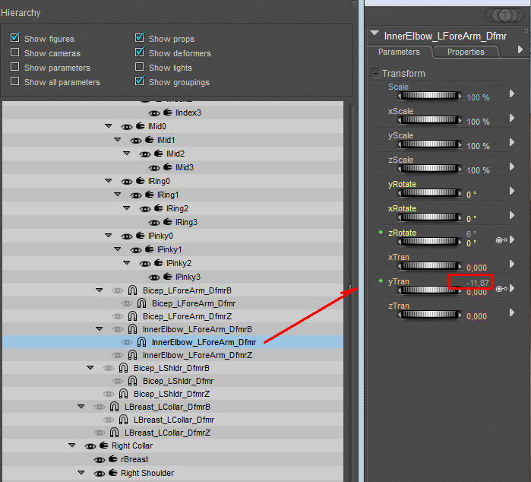Enable the Show parameters checkbox

pyautogui.click(x=14, y=67)
